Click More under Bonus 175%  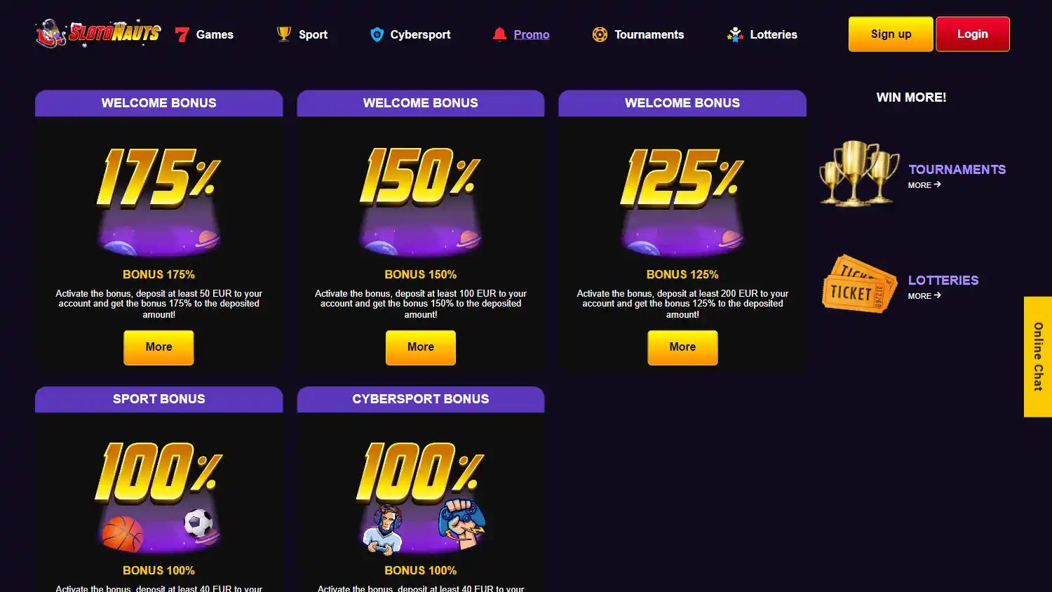coord(159,347)
